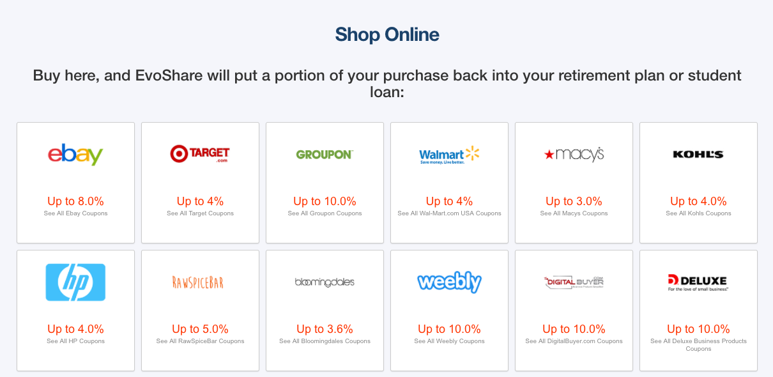Open the Target store logo
773x377 pixels.
coord(200,154)
